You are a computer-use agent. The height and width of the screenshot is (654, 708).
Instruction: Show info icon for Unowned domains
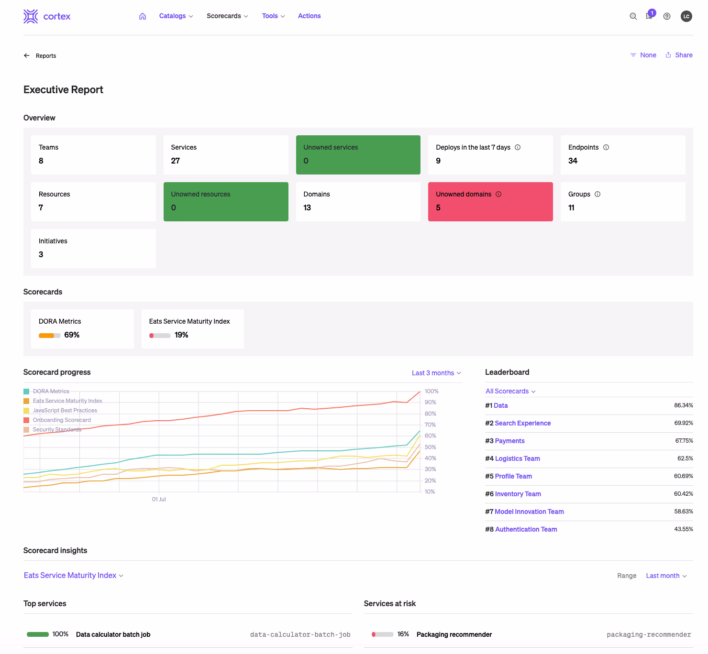[x=498, y=194]
